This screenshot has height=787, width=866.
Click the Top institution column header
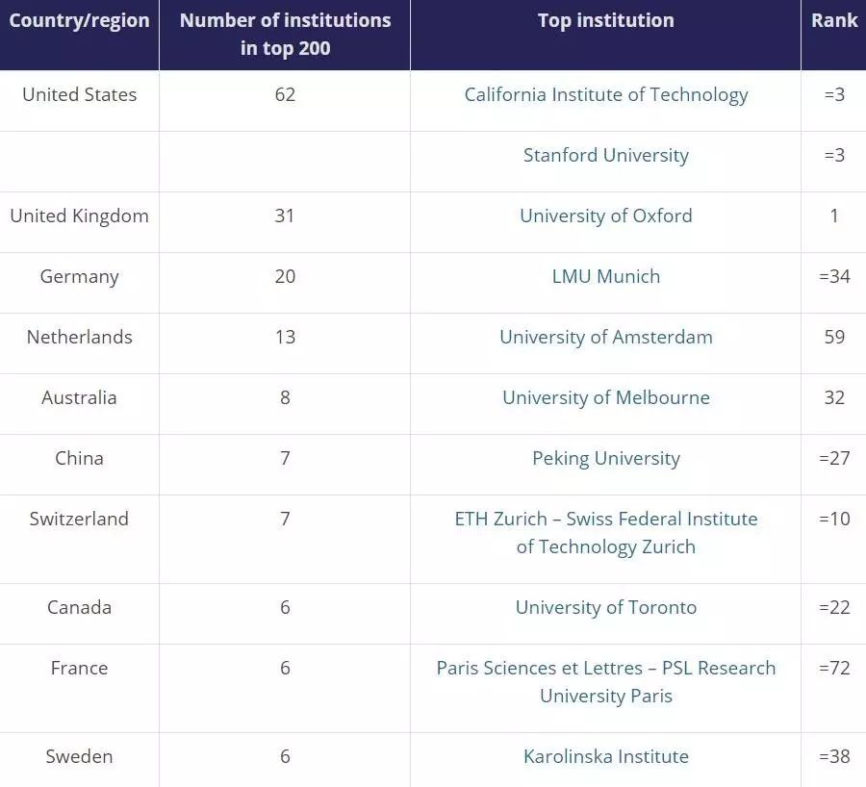(x=605, y=20)
